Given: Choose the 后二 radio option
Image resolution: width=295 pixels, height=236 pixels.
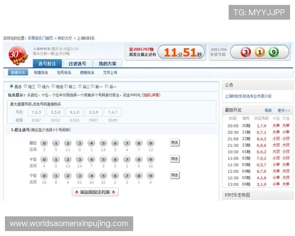Looking at the screenshot, I should (x=80, y=86).
